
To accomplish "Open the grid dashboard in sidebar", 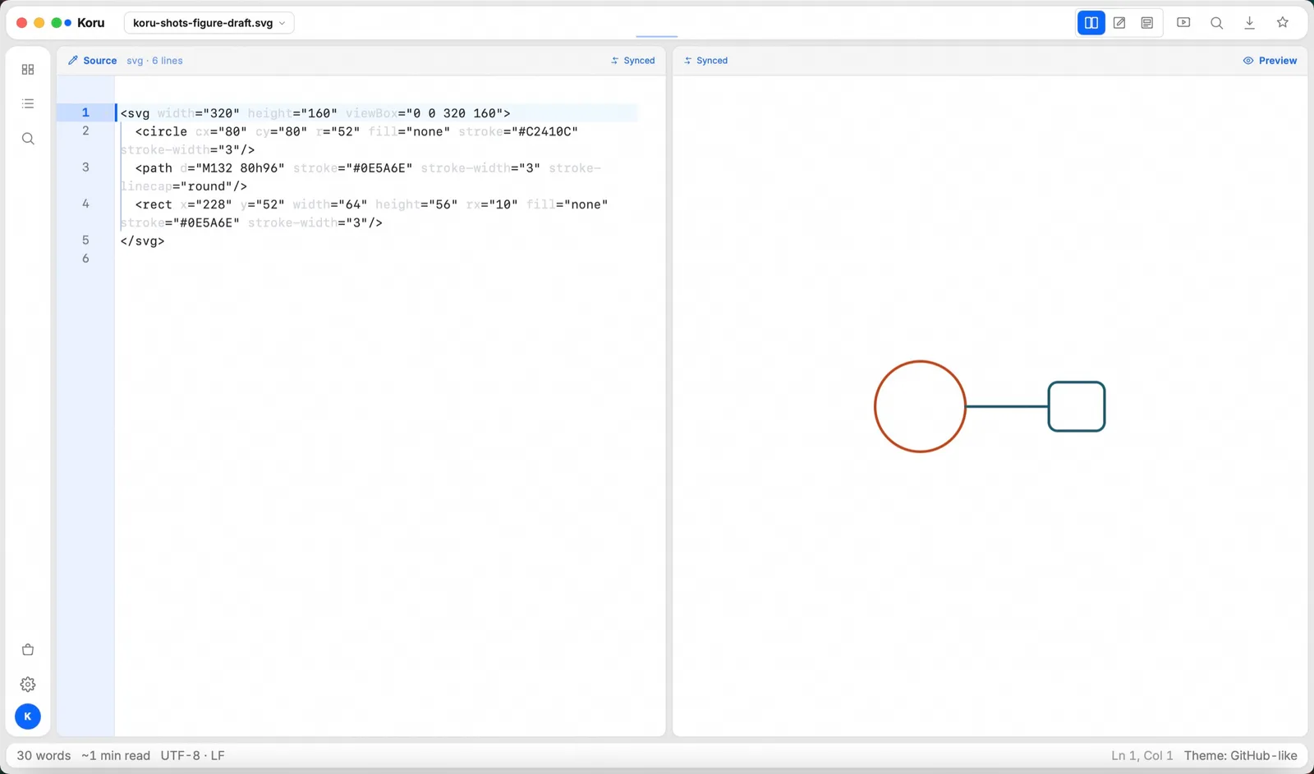I will (x=28, y=70).
